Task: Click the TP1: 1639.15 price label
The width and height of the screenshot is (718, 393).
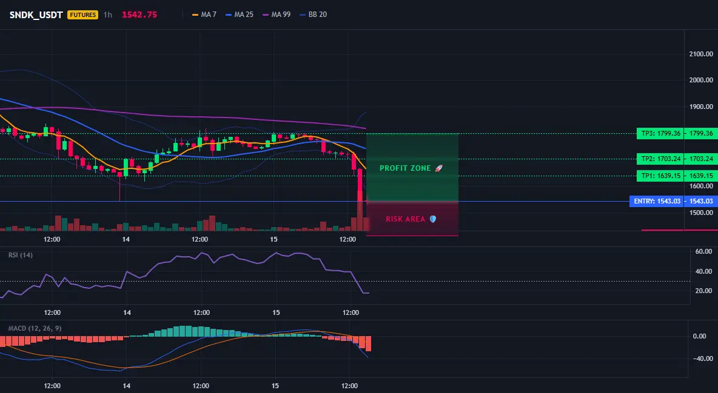Action: [660, 176]
